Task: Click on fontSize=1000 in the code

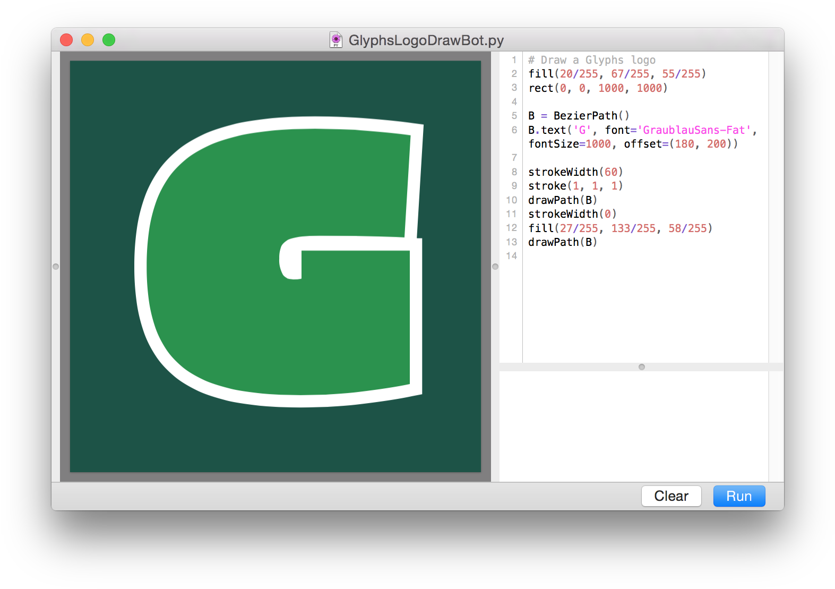Action: 570,144
